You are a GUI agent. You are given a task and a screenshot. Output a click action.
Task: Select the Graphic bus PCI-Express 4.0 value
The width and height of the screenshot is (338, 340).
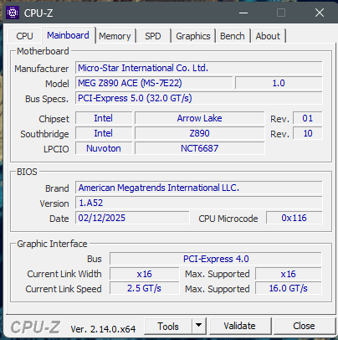[x=216, y=259]
